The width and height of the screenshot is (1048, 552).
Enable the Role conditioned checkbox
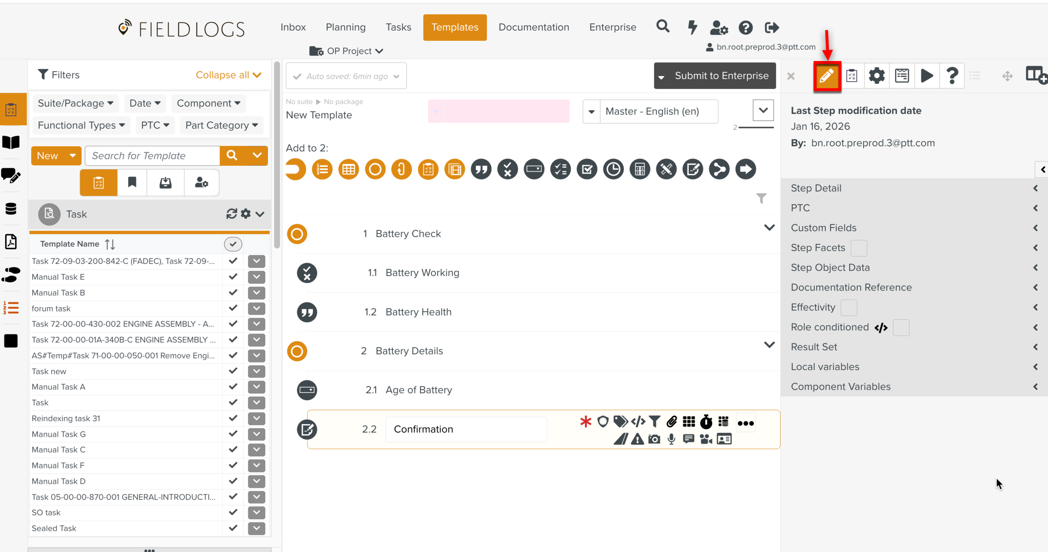900,327
